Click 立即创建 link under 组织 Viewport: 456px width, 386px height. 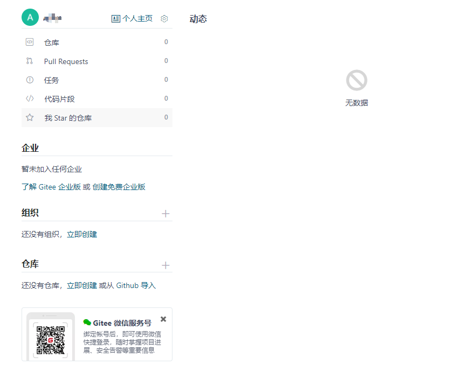coord(82,234)
